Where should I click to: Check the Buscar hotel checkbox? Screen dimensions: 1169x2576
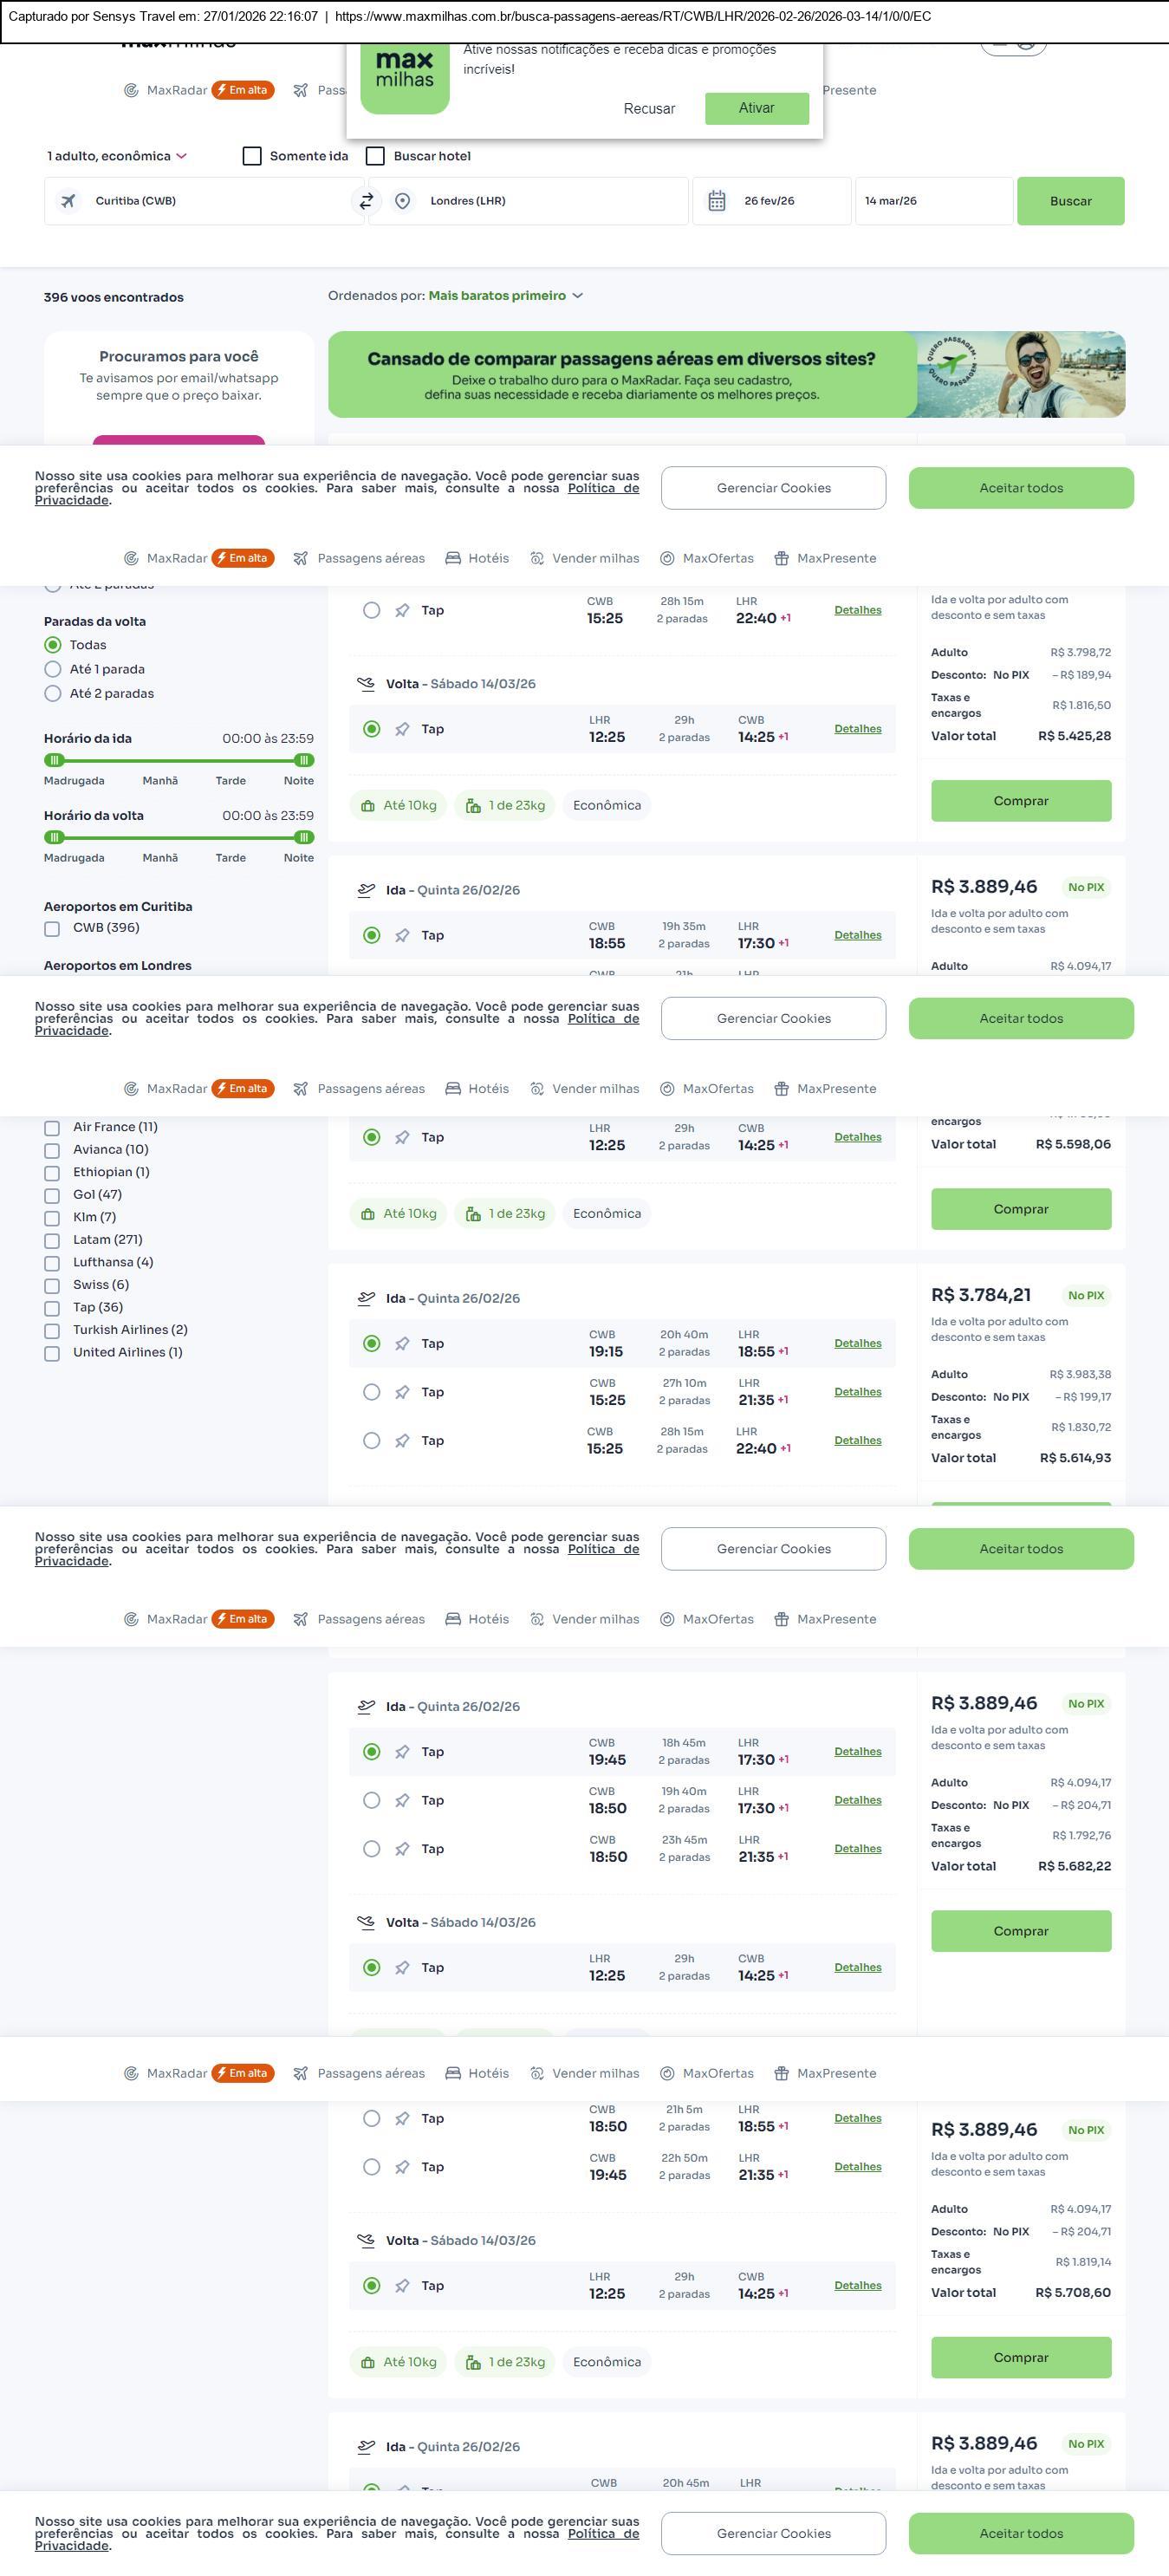(376, 156)
